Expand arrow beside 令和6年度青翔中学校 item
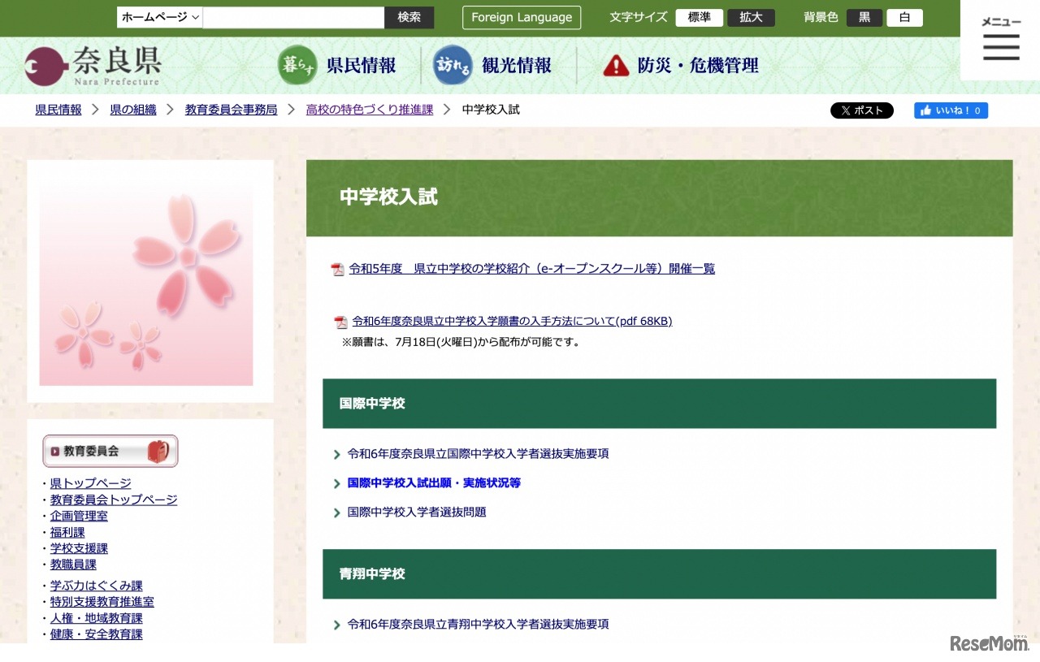Image resolution: width=1040 pixels, height=662 pixels. [336, 624]
